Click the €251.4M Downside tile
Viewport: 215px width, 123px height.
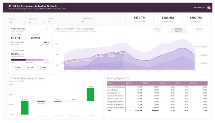click(x=43, y=68)
